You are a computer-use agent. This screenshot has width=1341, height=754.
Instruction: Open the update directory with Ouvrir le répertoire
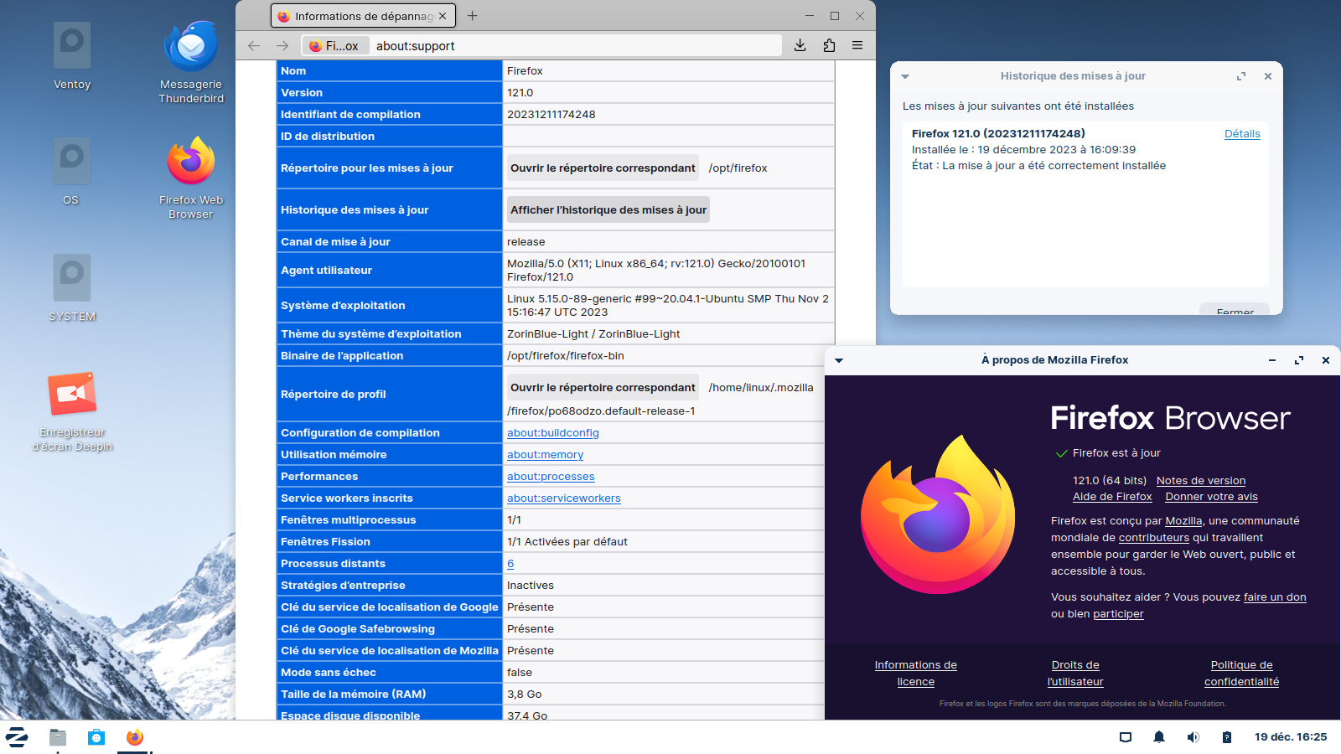coord(603,168)
